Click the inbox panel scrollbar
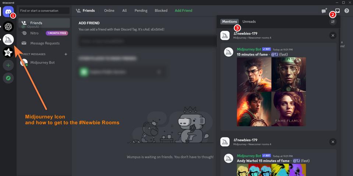 coord(339,44)
